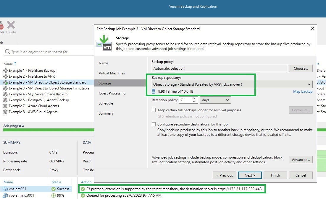Click the green Job progress bar
This screenshot has width=326, height=199.
[x=47, y=130]
